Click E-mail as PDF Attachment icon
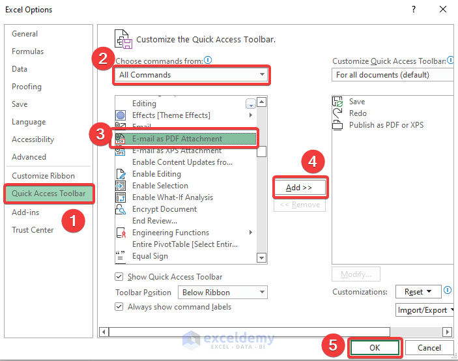The image size is (458, 361). click(x=120, y=139)
